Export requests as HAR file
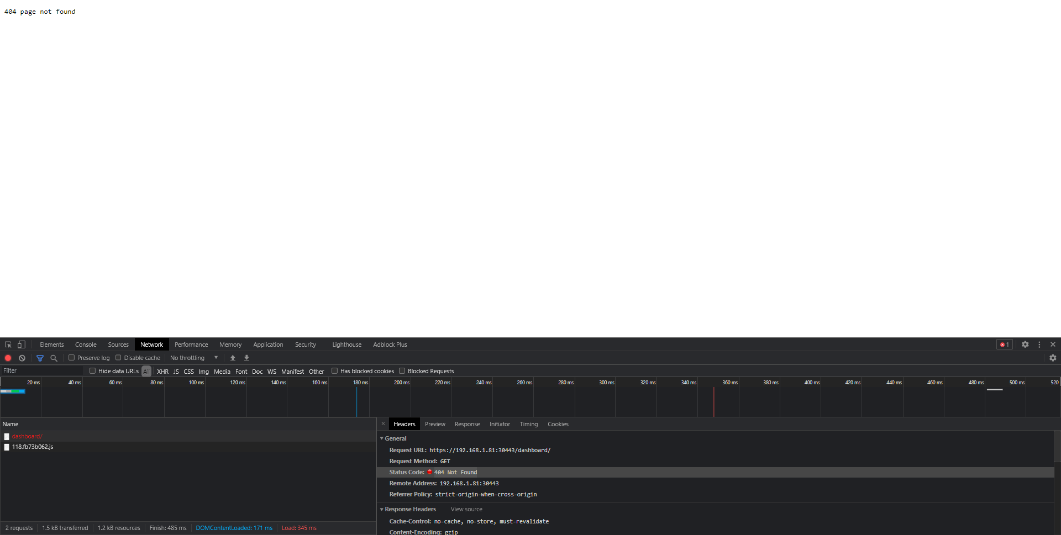Image resolution: width=1061 pixels, height=535 pixels. (246, 358)
